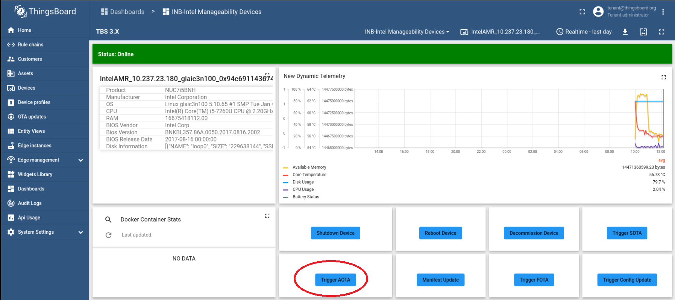Select BIOS version BNKBL357.86A.0050.2017.0816.2002
Viewport: 675px width, 300px height.
click(x=212, y=132)
